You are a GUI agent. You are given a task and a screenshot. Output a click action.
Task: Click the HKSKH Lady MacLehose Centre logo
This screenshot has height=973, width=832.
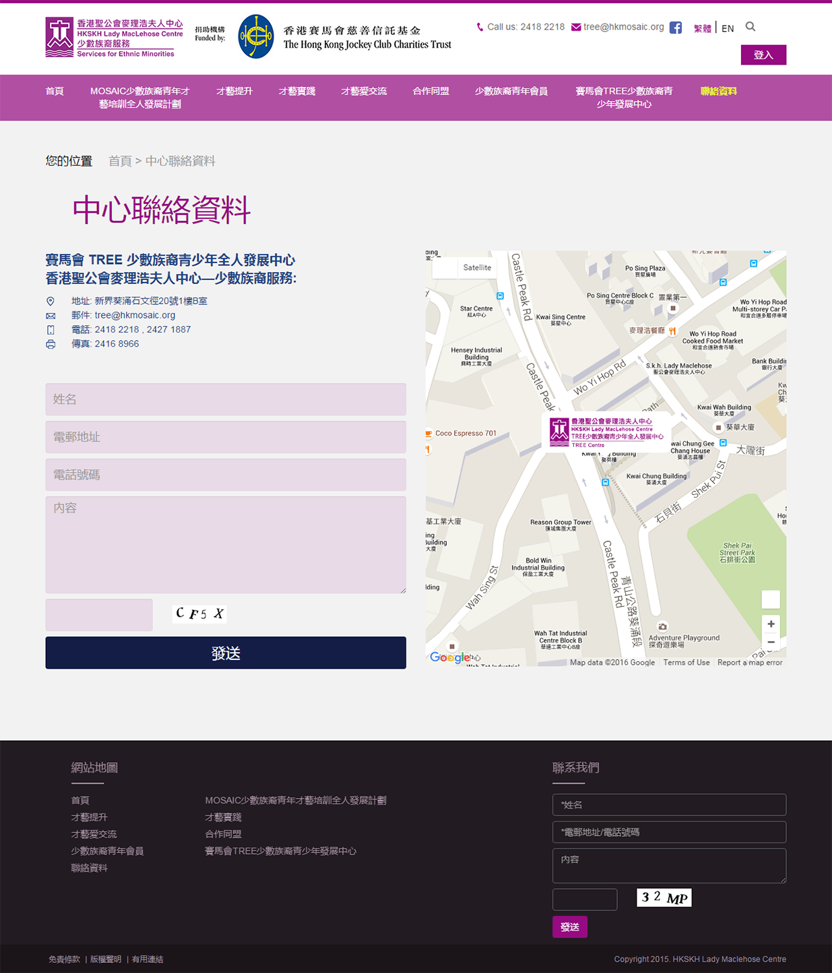(x=114, y=38)
